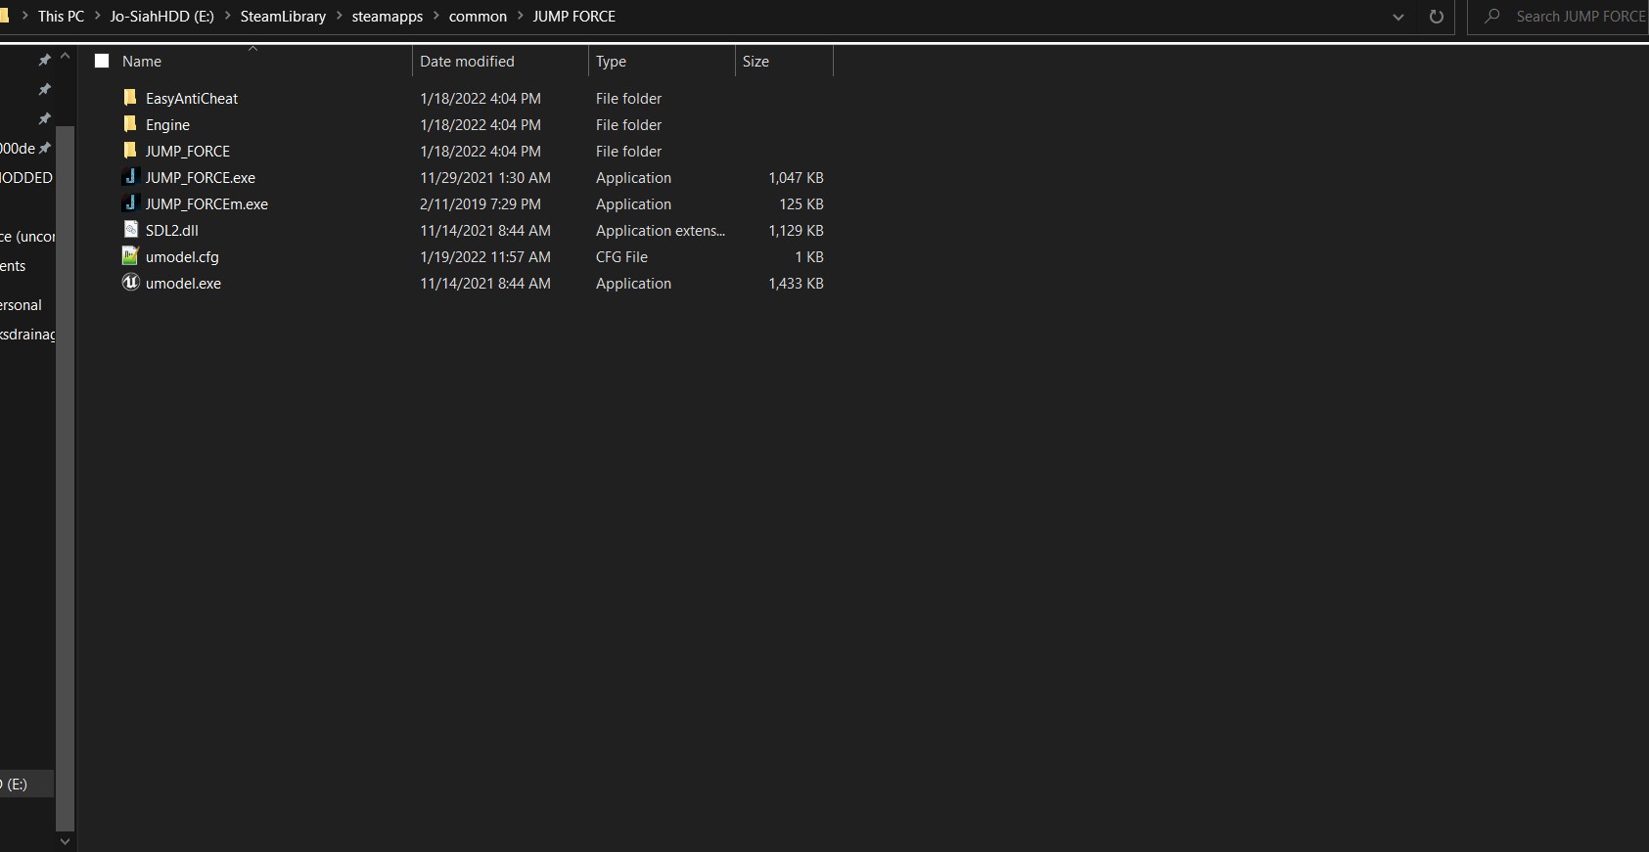This screenshot has width=1649, height=852.
Task: Go to Jo-SiahHDD (E:) breadcrumb
Action: (162, 17)
